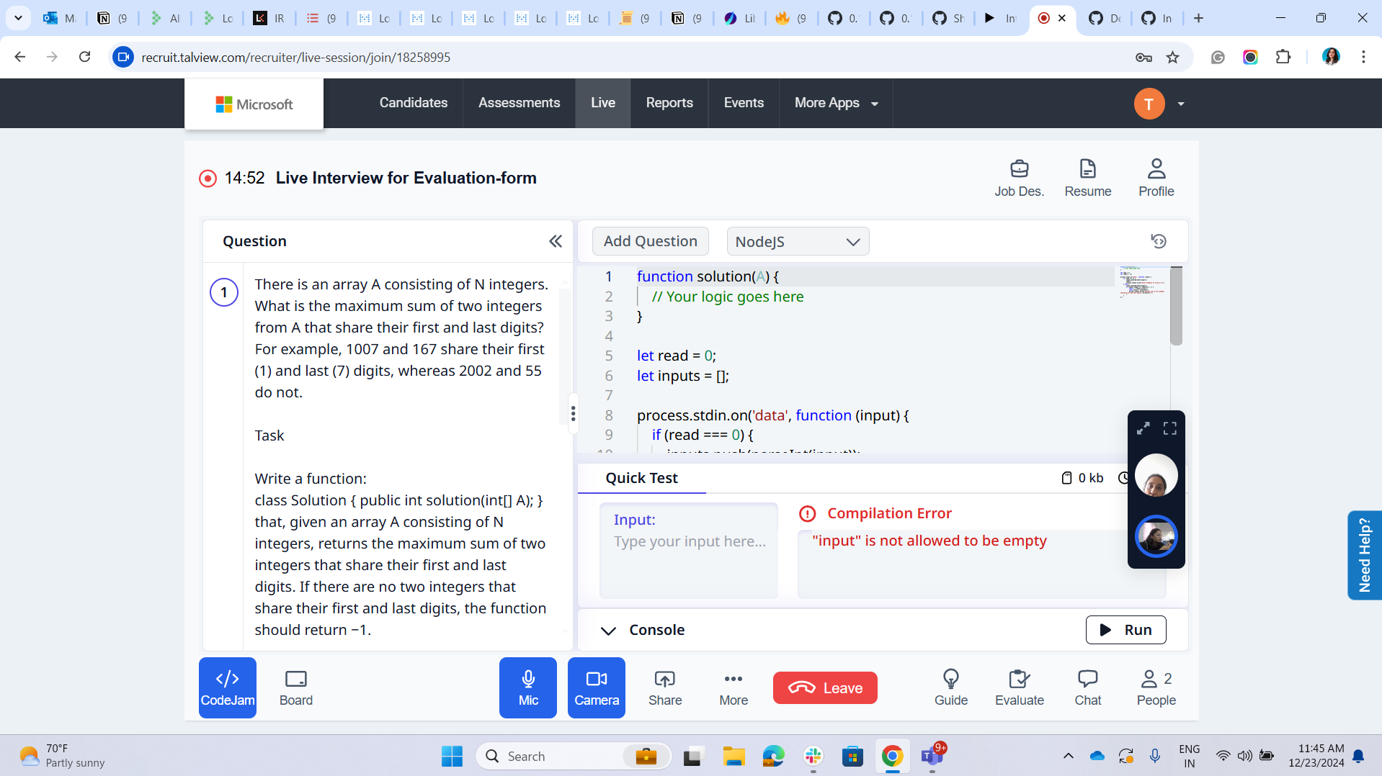Open the candidate Resume document
Viewport: 1382px width, 776px height.
[x=1087, y=178]
